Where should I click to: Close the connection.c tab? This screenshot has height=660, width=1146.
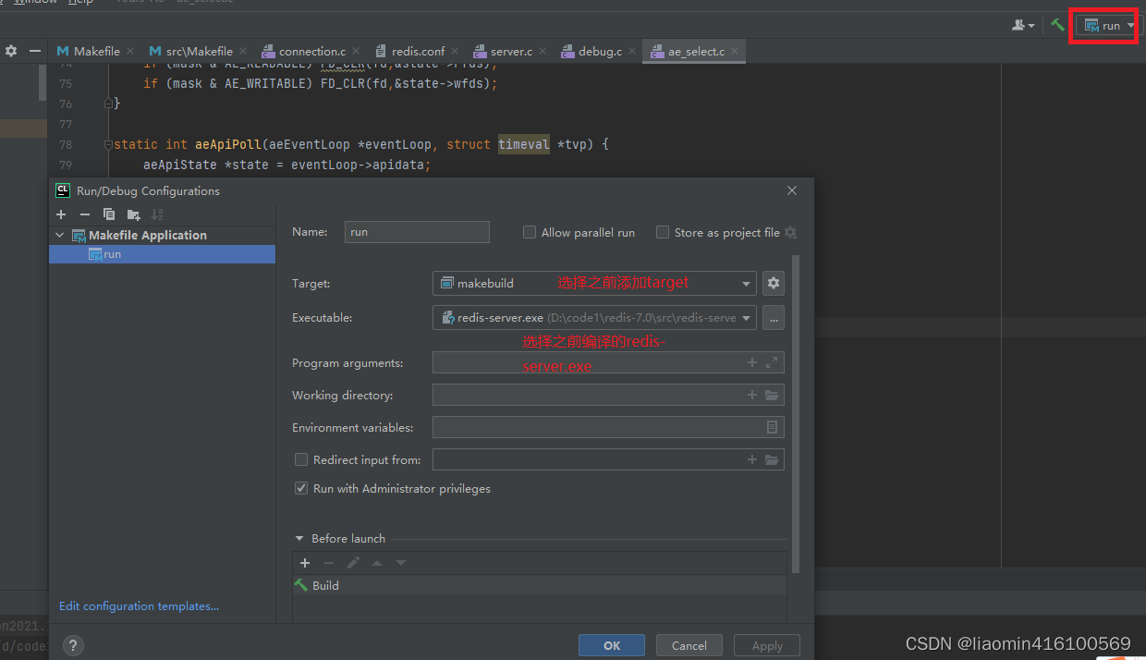point(357,52)
